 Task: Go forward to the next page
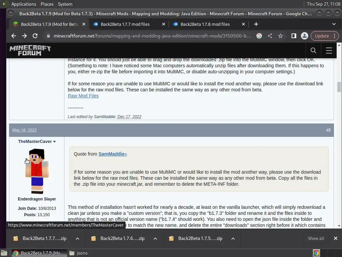(24, 36)
